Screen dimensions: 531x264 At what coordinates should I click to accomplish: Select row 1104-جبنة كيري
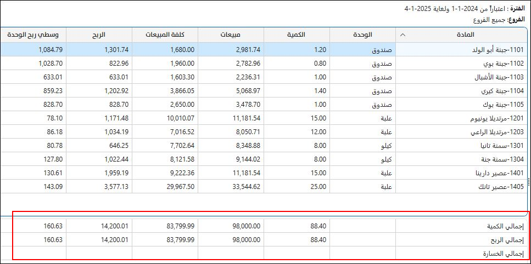[264, 91]
